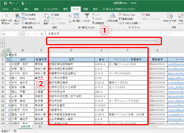Click cell 三ノ輪マンションXXX
The image size is (184, 133).
click(128, 64)
